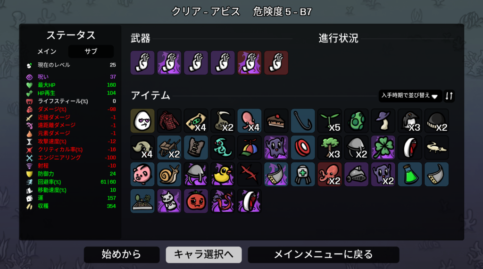
Task: Click the red plaid shirt item
Action: click(169, 121)
